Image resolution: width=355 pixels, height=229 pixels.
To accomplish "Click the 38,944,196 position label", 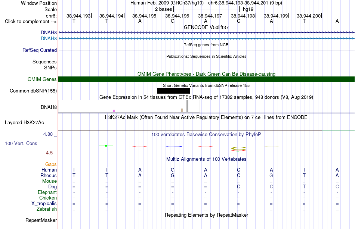I will click(x=177, y=16).
